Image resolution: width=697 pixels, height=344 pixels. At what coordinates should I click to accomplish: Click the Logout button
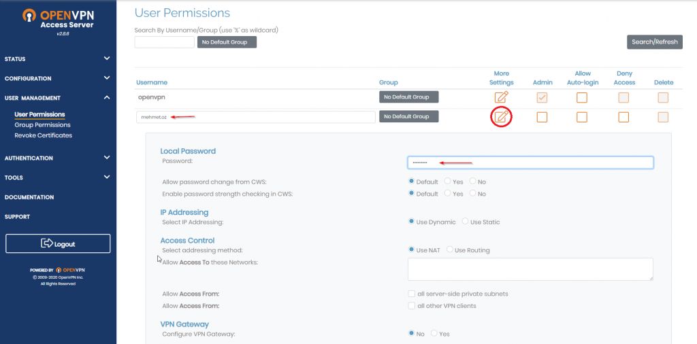pos(58,243)
